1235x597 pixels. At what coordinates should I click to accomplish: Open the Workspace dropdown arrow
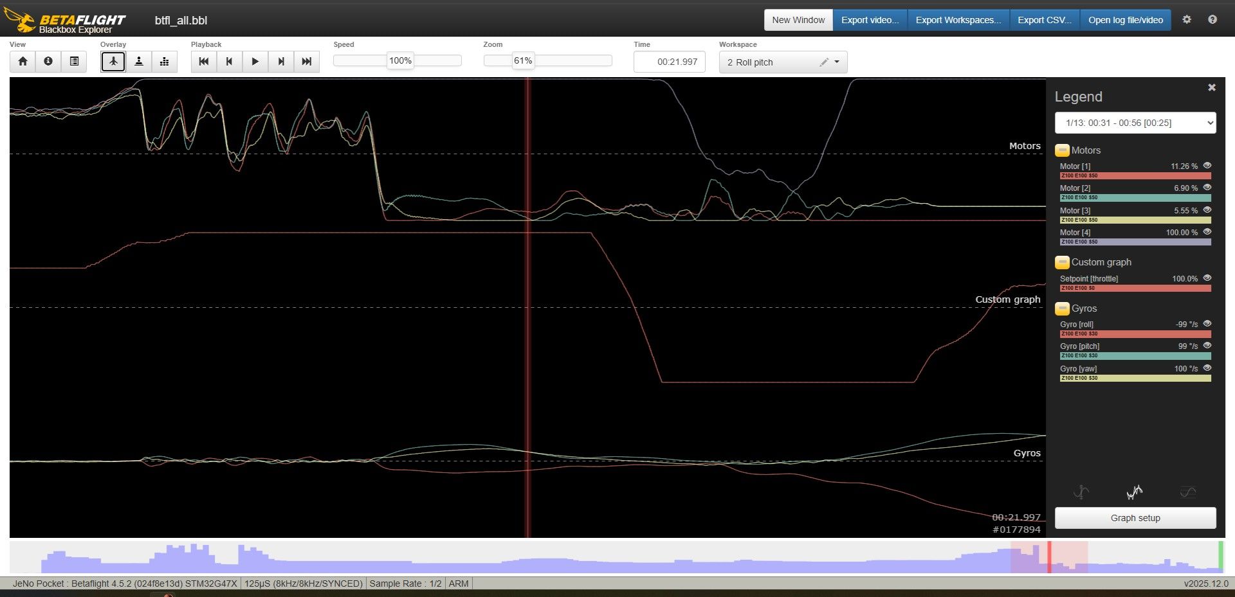[x=837, y=62]
